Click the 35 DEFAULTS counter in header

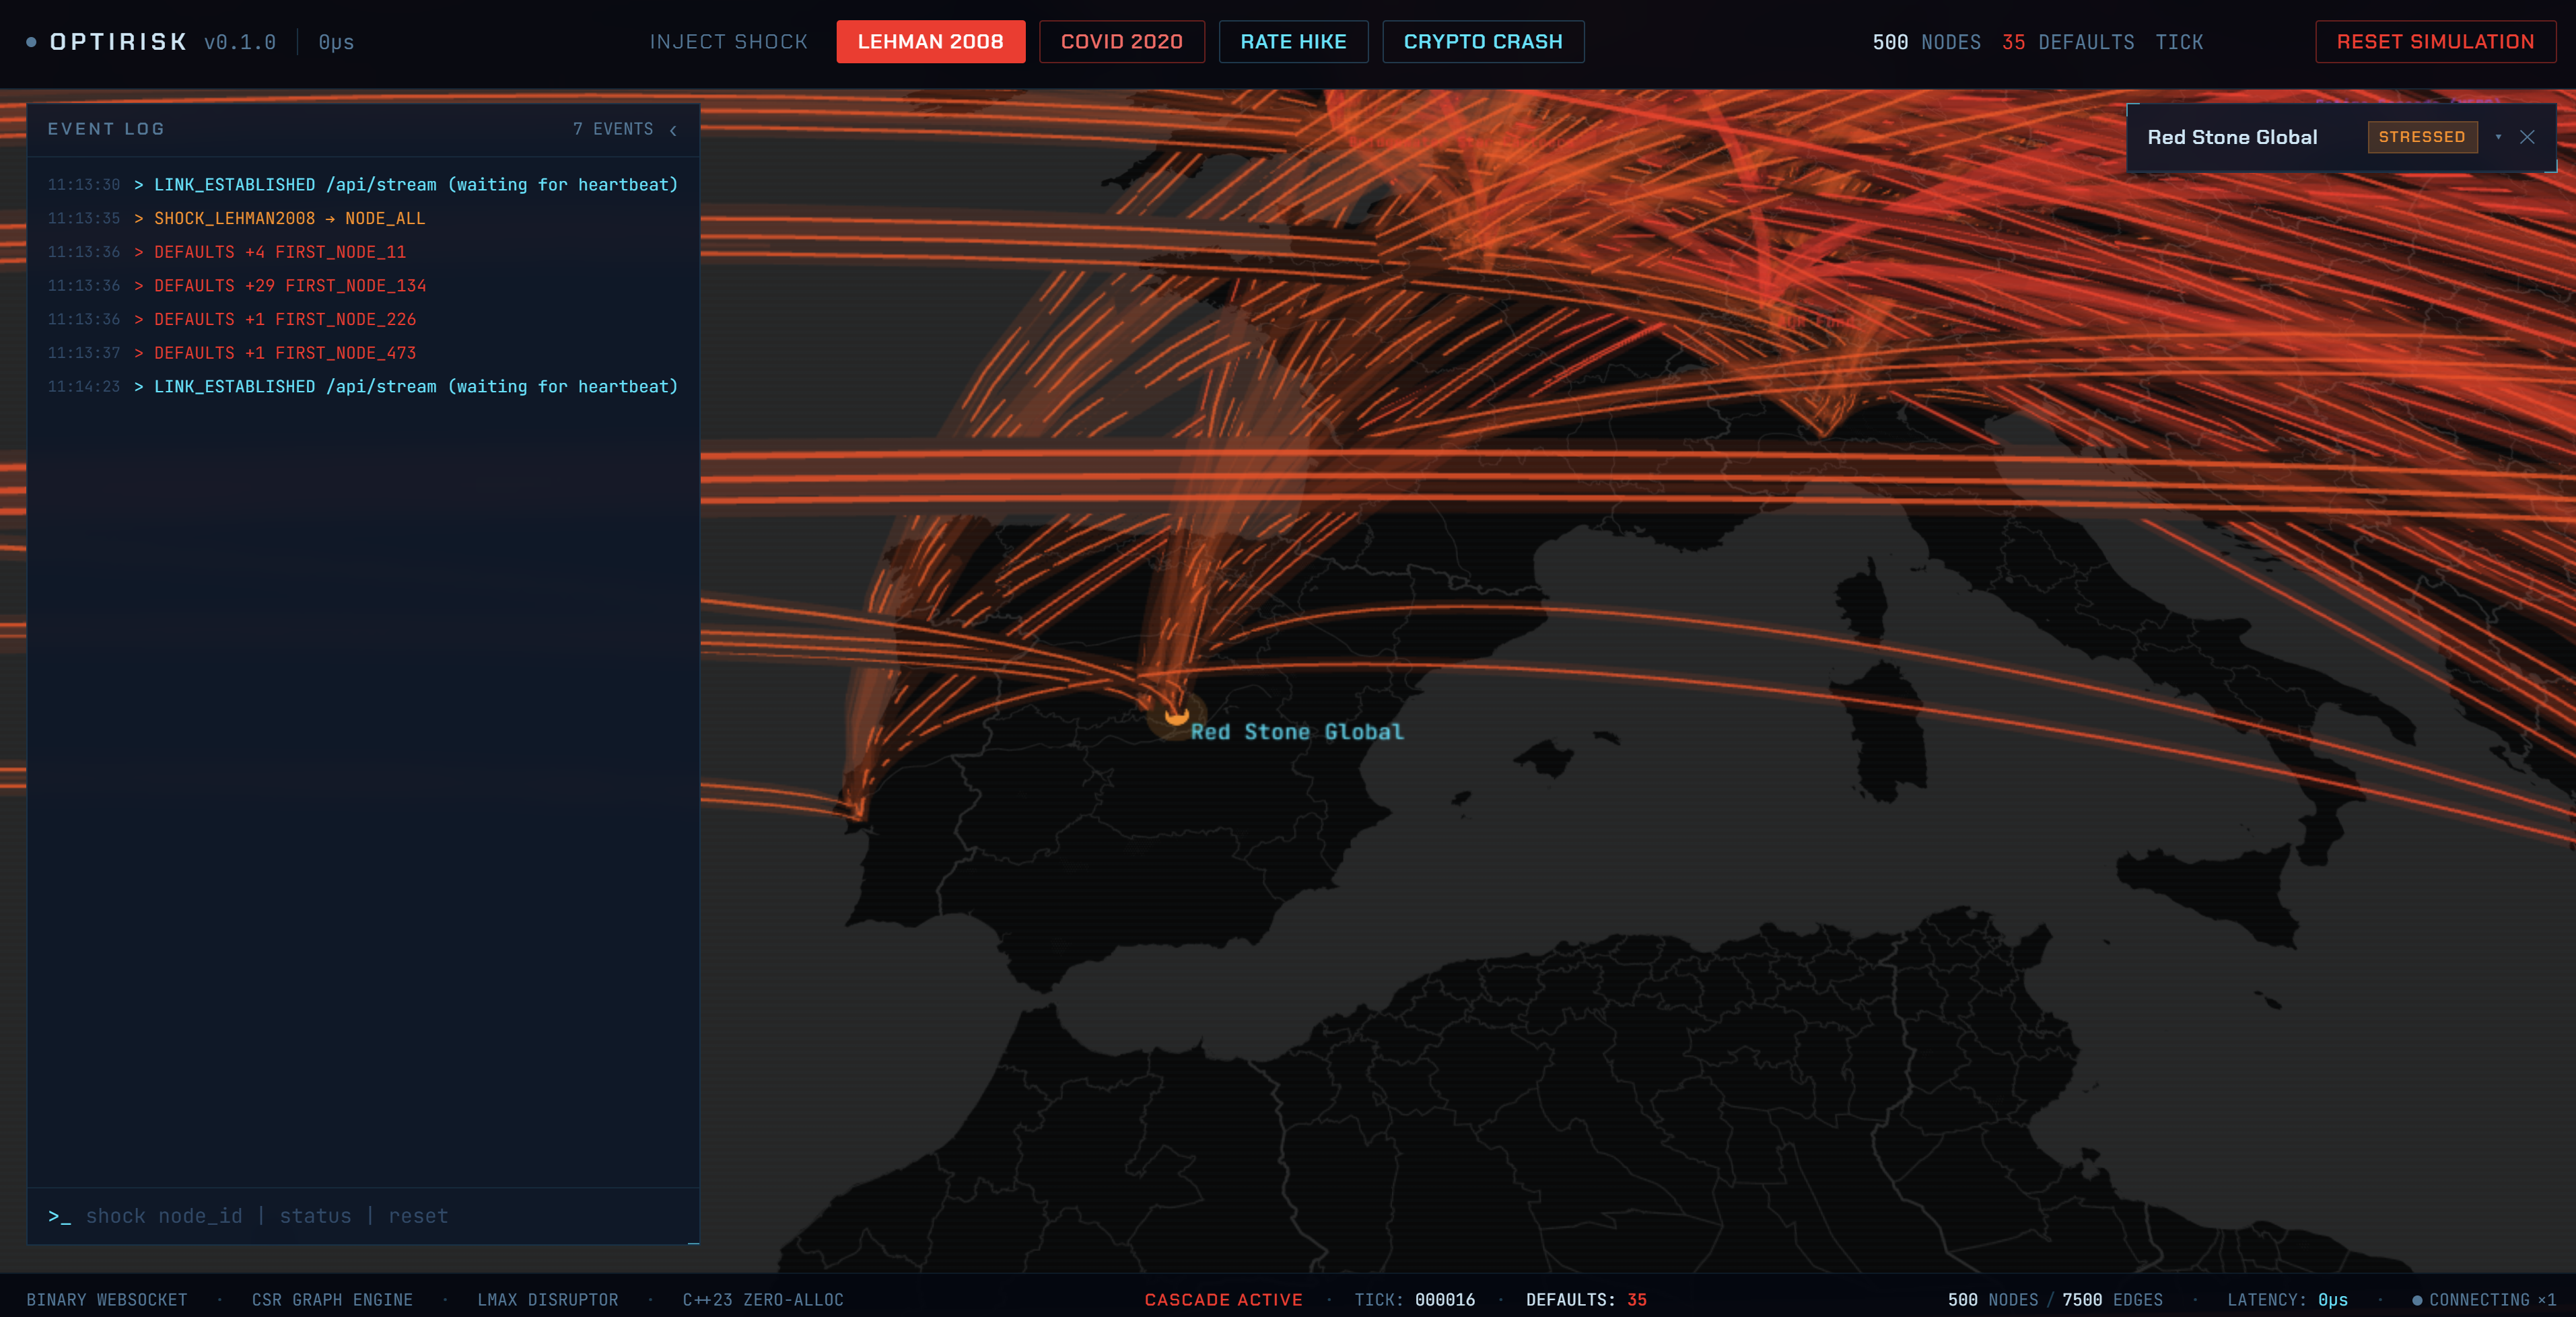tap(2067, 42)
